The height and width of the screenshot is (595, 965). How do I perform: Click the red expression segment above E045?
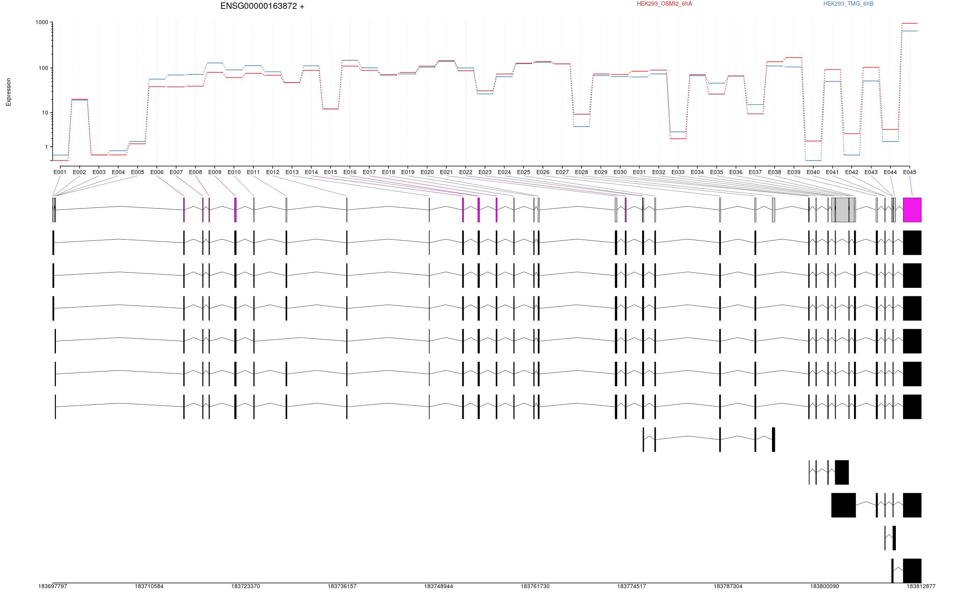point(910,23)
